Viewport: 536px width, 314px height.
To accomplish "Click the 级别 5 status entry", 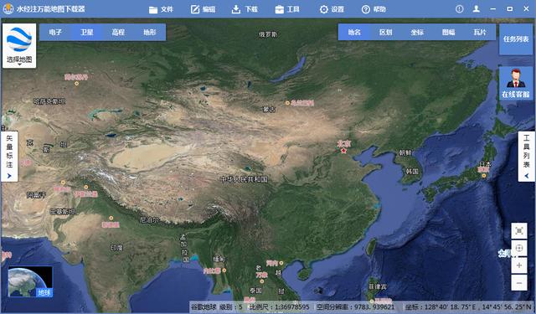I will pos(231,306).
